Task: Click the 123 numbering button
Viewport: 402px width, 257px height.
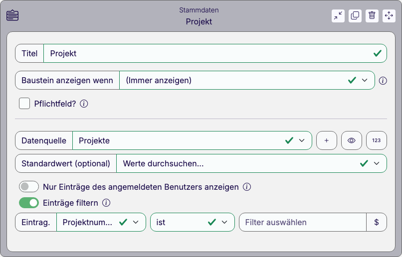Action: (x=377, y=140)
